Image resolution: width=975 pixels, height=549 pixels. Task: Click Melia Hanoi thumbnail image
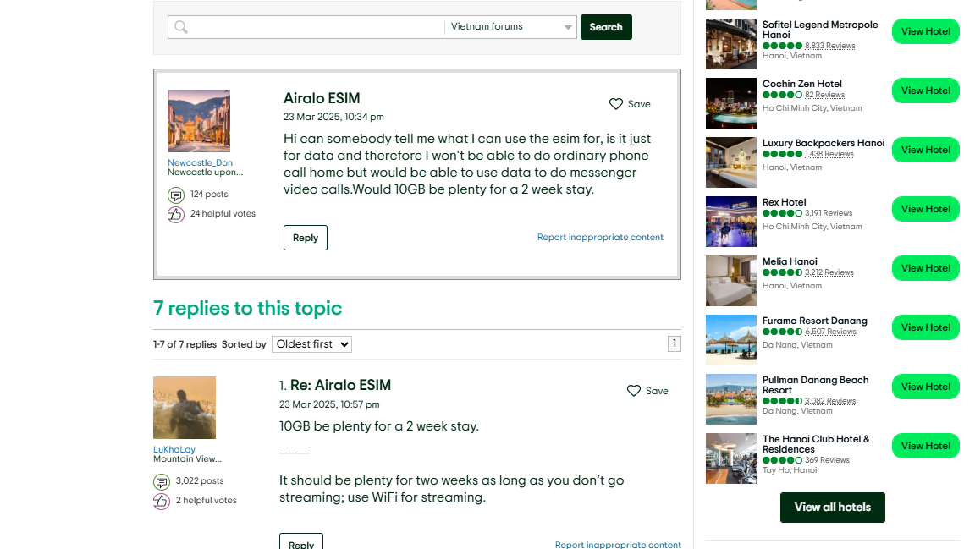click(x=731, y=281)
